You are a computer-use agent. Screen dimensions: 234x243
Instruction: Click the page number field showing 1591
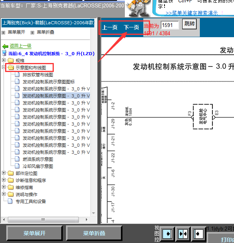(170, 25)
